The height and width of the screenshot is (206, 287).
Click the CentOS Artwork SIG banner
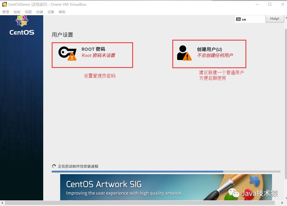(166, 187)
